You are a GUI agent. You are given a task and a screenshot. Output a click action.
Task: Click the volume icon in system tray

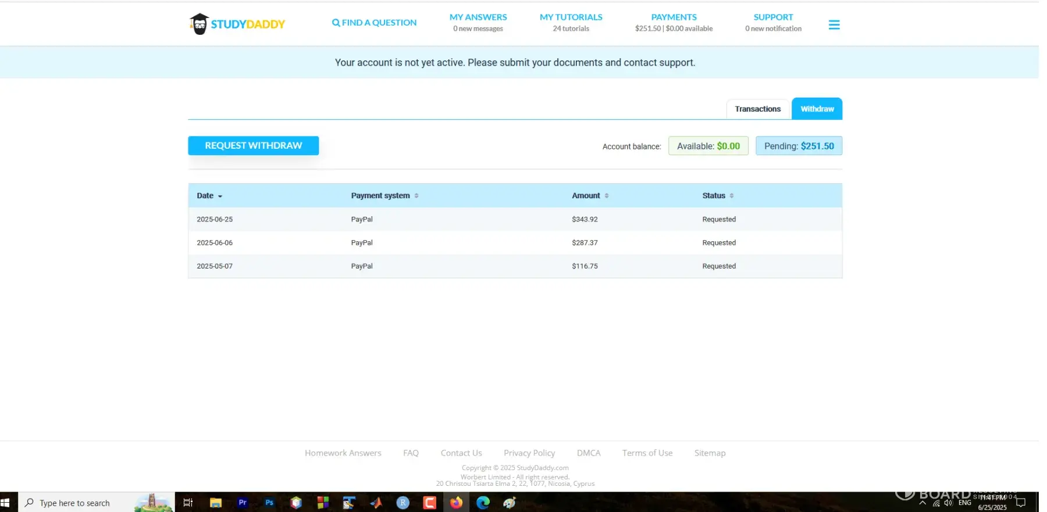(948, 503)
